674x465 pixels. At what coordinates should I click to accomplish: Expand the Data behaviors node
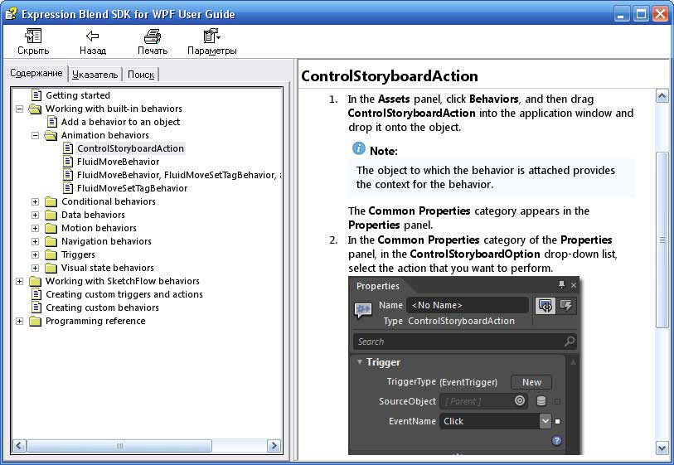coord(36,215)
